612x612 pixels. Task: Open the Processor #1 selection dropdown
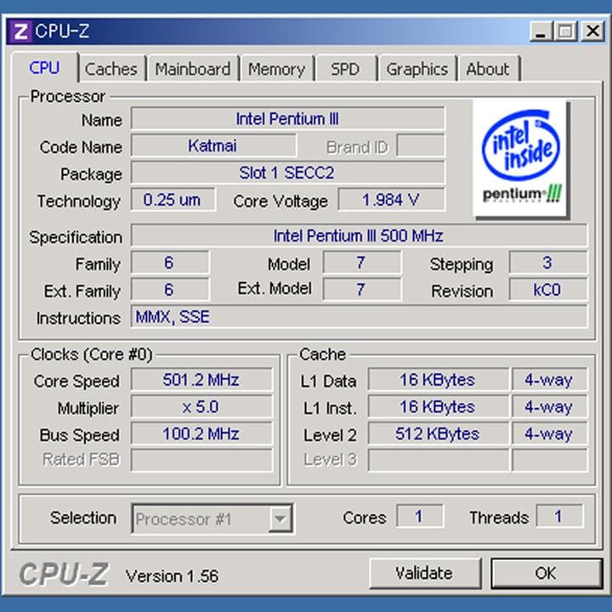click(212, 518)
